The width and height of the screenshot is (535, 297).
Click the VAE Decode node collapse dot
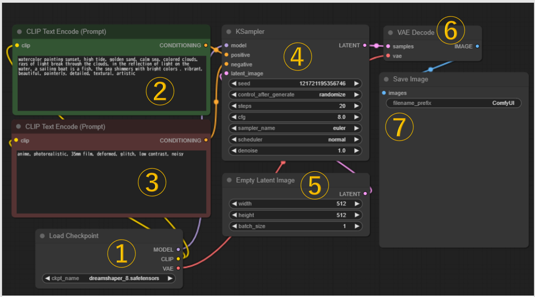(390, 33)
